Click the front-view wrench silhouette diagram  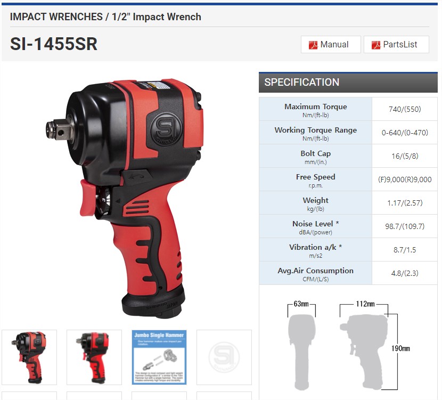301,353
